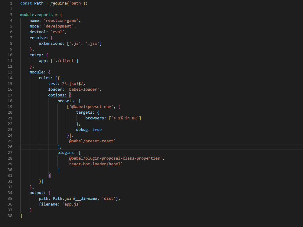Image resolution: width=303 pixels, height=227 pixels.
Task: Click the 'true' boolean value
Action: 97,130
